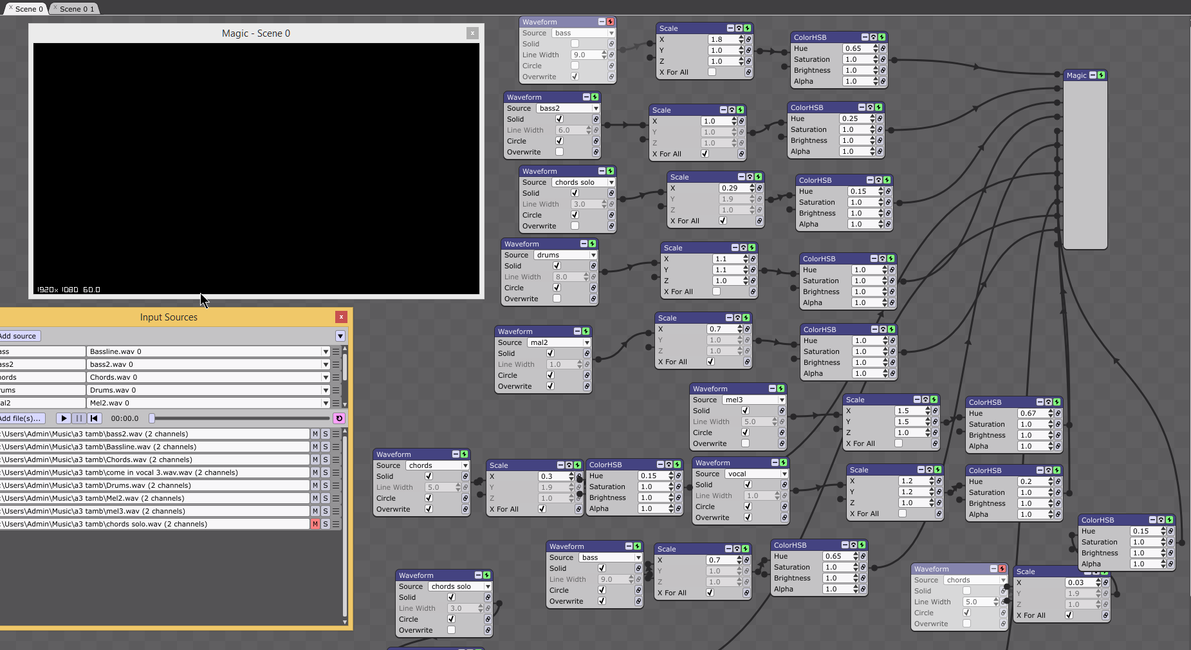Click bypass icon on ColorHSB node with Hue 0.25
1191x650 pixels.
point(870,107)
